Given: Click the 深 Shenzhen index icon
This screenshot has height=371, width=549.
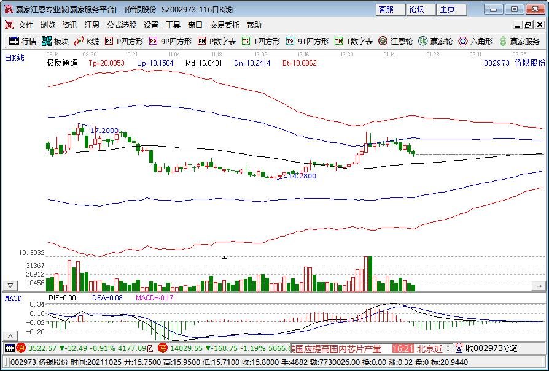Looking at the screenshot, I should pyautogui.click(x=163, y=348).
